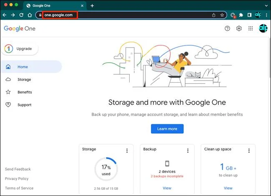Open Clean up space card options menu
The image size is (271, 196).
(x=249, y=151)
